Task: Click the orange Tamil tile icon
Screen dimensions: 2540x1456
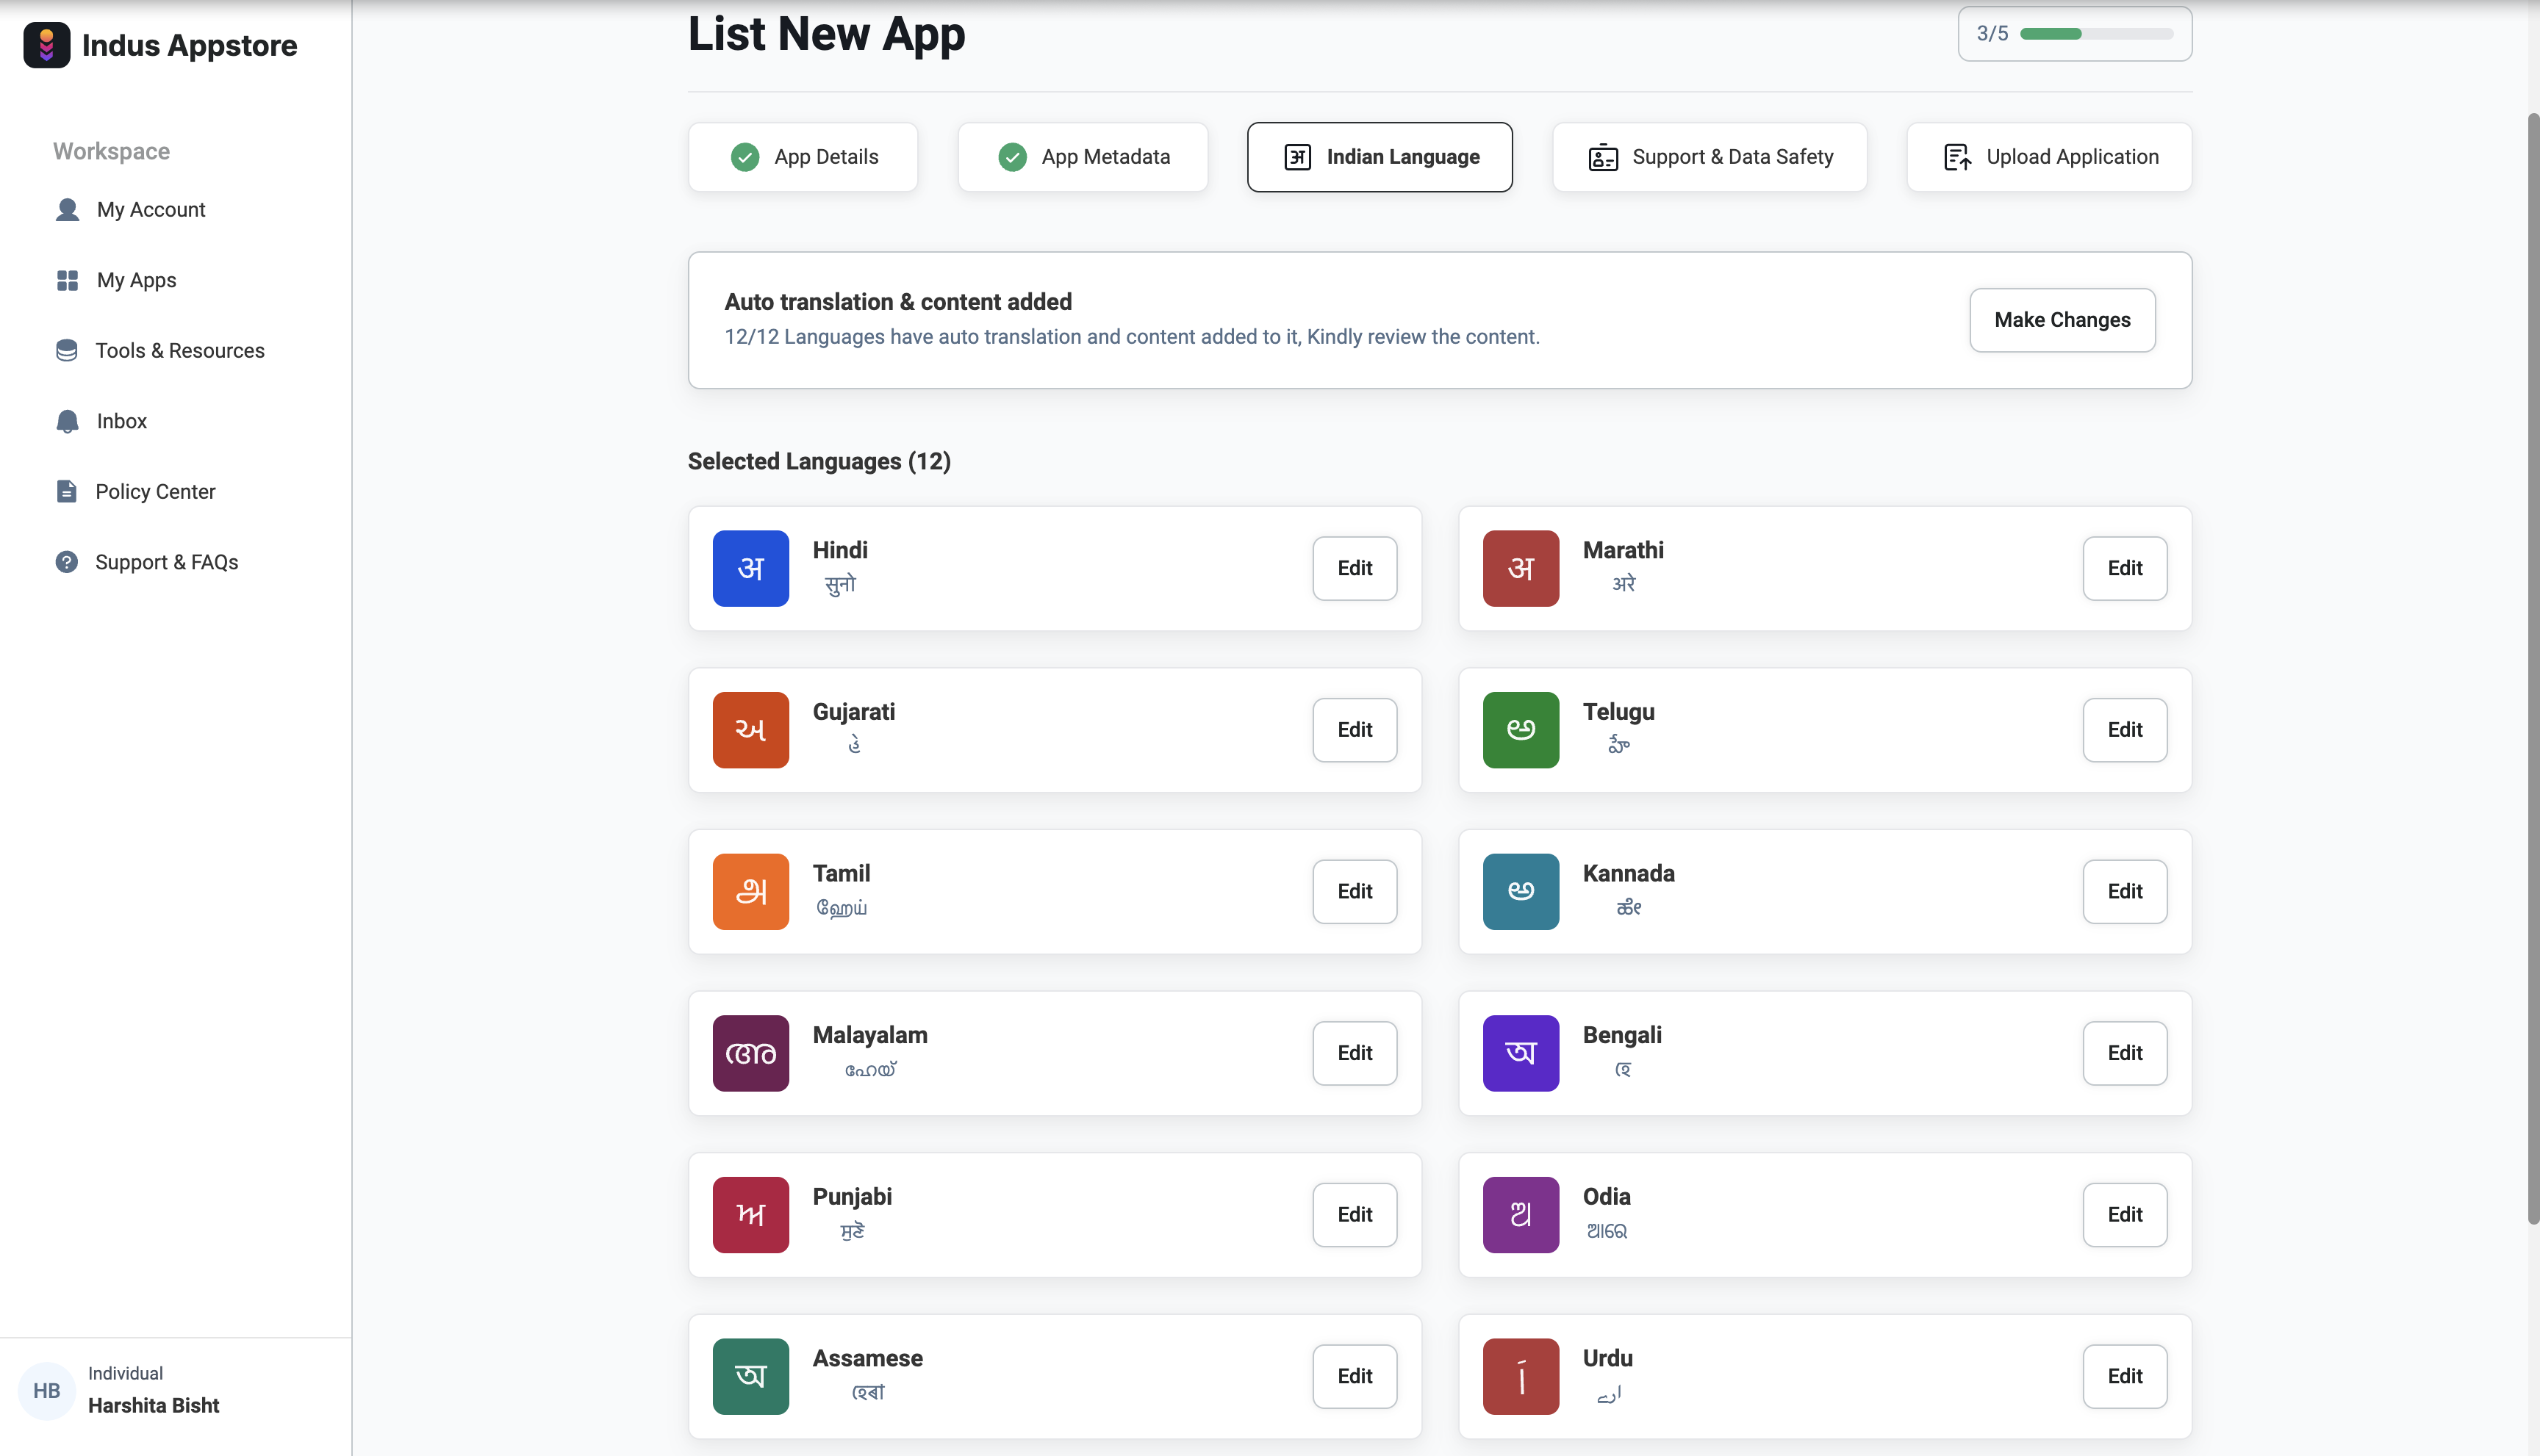Action: (750, 892)
